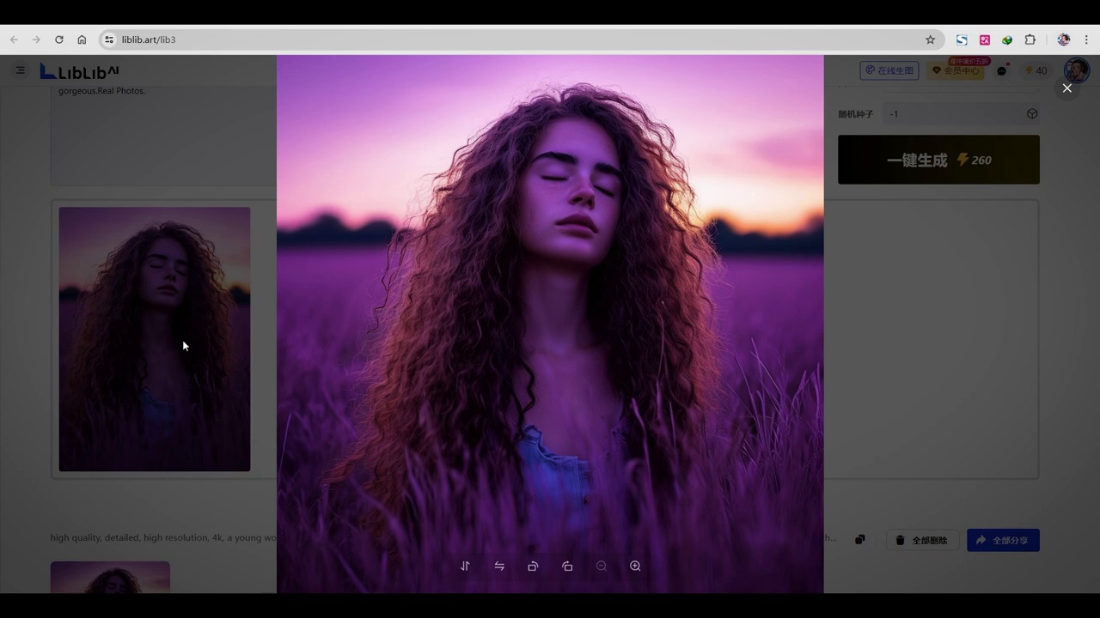Screen dimensions: 1100x618
Task: Open the blue S extension icon
Action: 962,39
